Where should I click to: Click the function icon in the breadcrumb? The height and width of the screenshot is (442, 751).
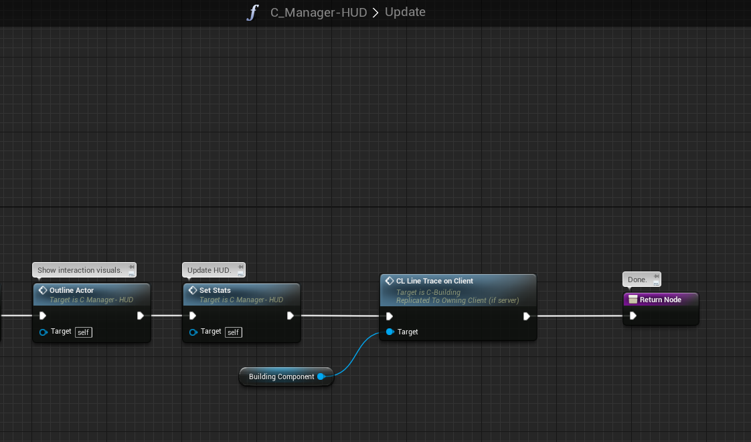tap(252, 13)
